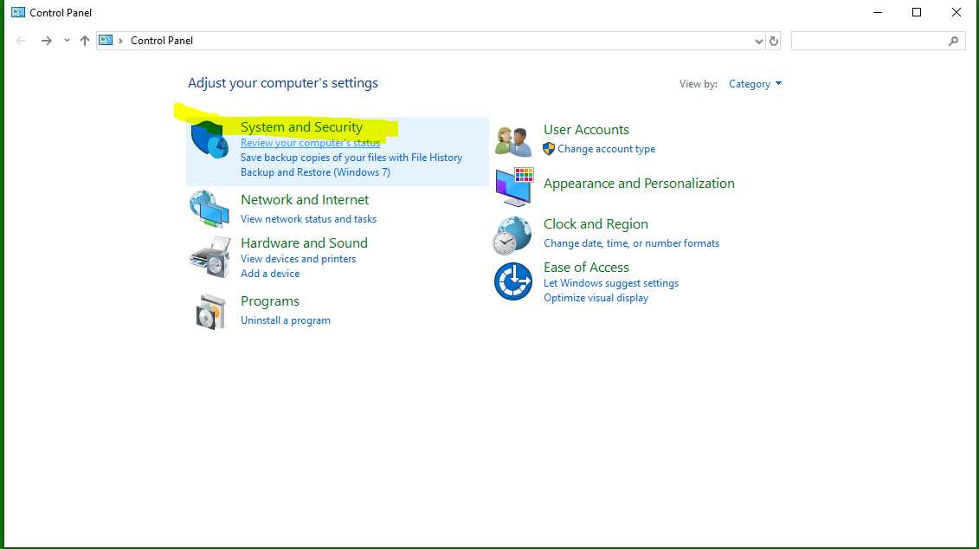Open Hardware and Sound heading
The width and height of the screenshot is (979, 549).
(304, 243)
